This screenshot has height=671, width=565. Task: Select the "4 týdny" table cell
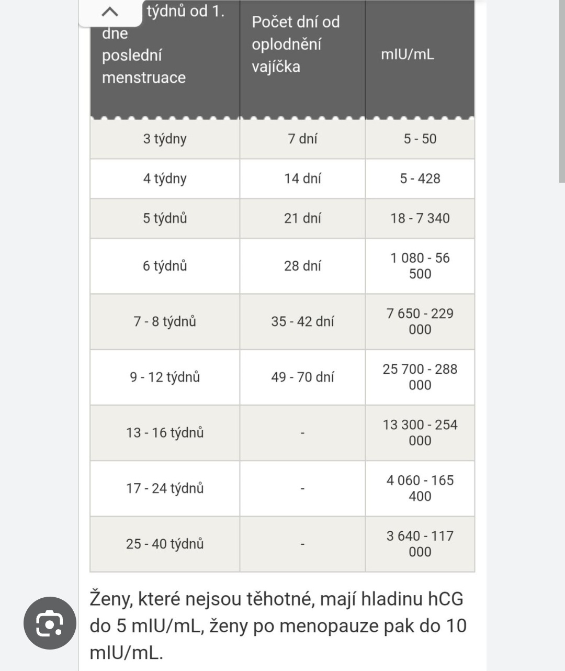click(x=165, y=178)
